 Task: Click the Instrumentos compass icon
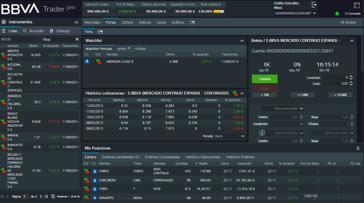point(4,22)
